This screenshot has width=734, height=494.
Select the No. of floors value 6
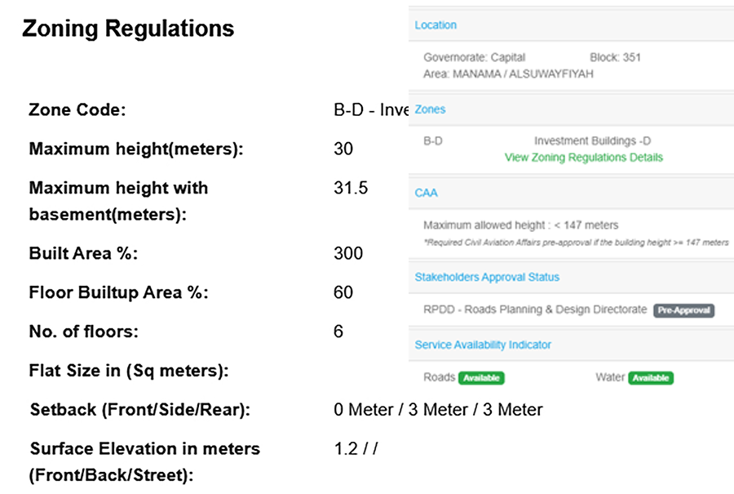338,332
